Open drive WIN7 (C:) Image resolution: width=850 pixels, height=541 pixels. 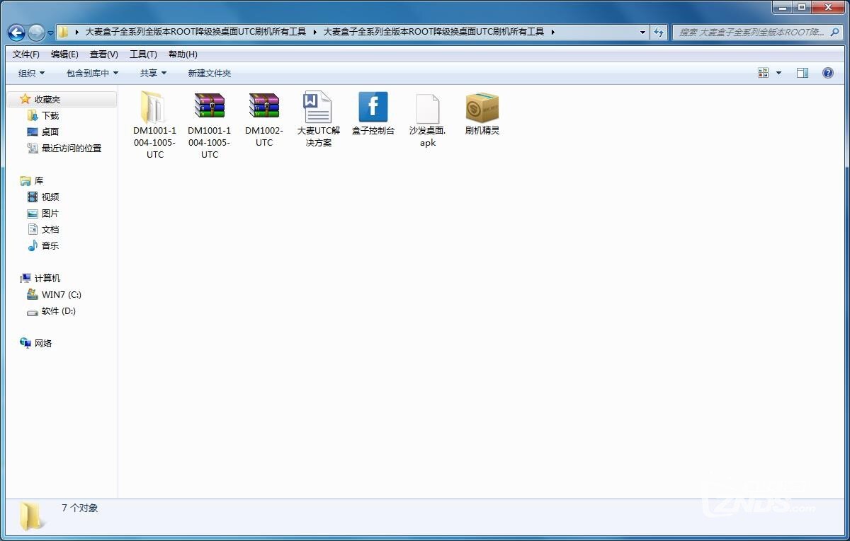(x=62, y=294)
